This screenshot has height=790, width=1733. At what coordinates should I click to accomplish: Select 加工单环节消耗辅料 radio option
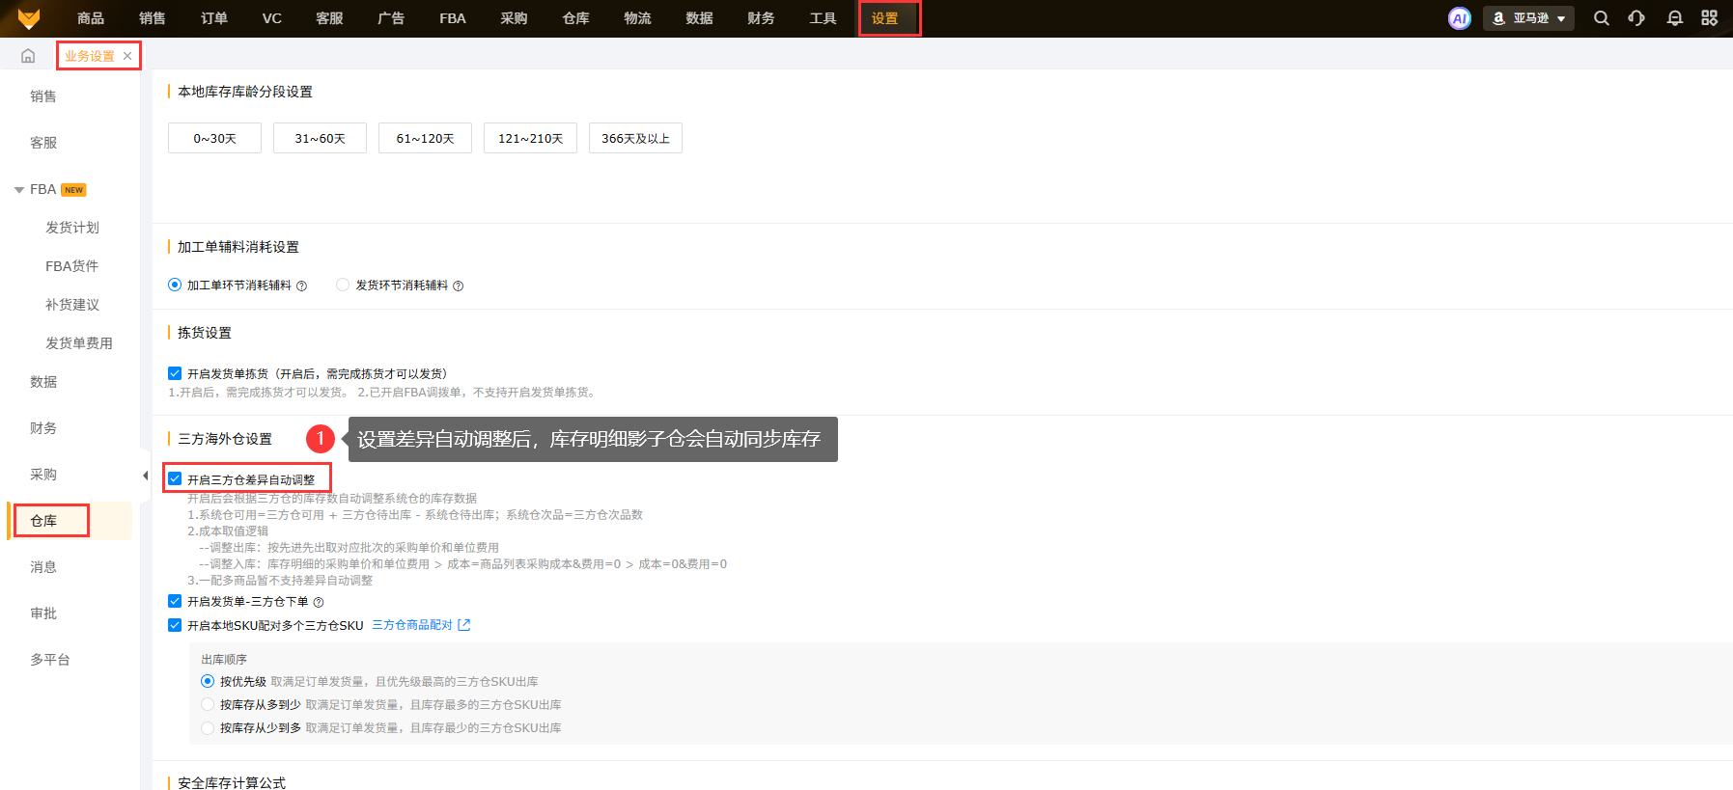[x=175, y=285]
